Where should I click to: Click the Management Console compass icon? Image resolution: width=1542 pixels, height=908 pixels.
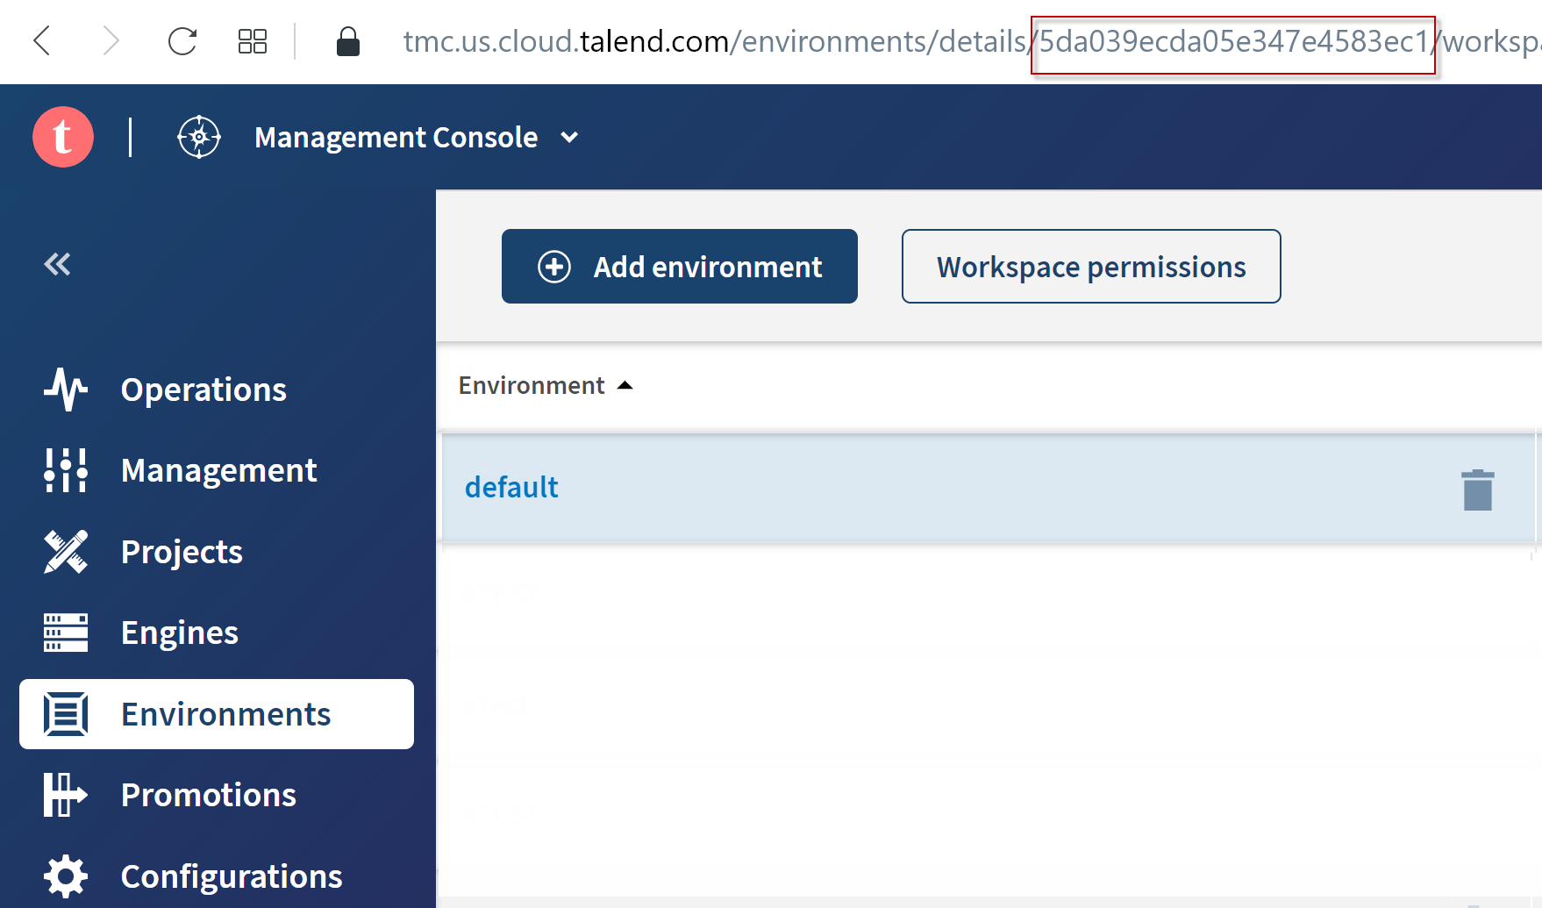[x=198, y=137]
